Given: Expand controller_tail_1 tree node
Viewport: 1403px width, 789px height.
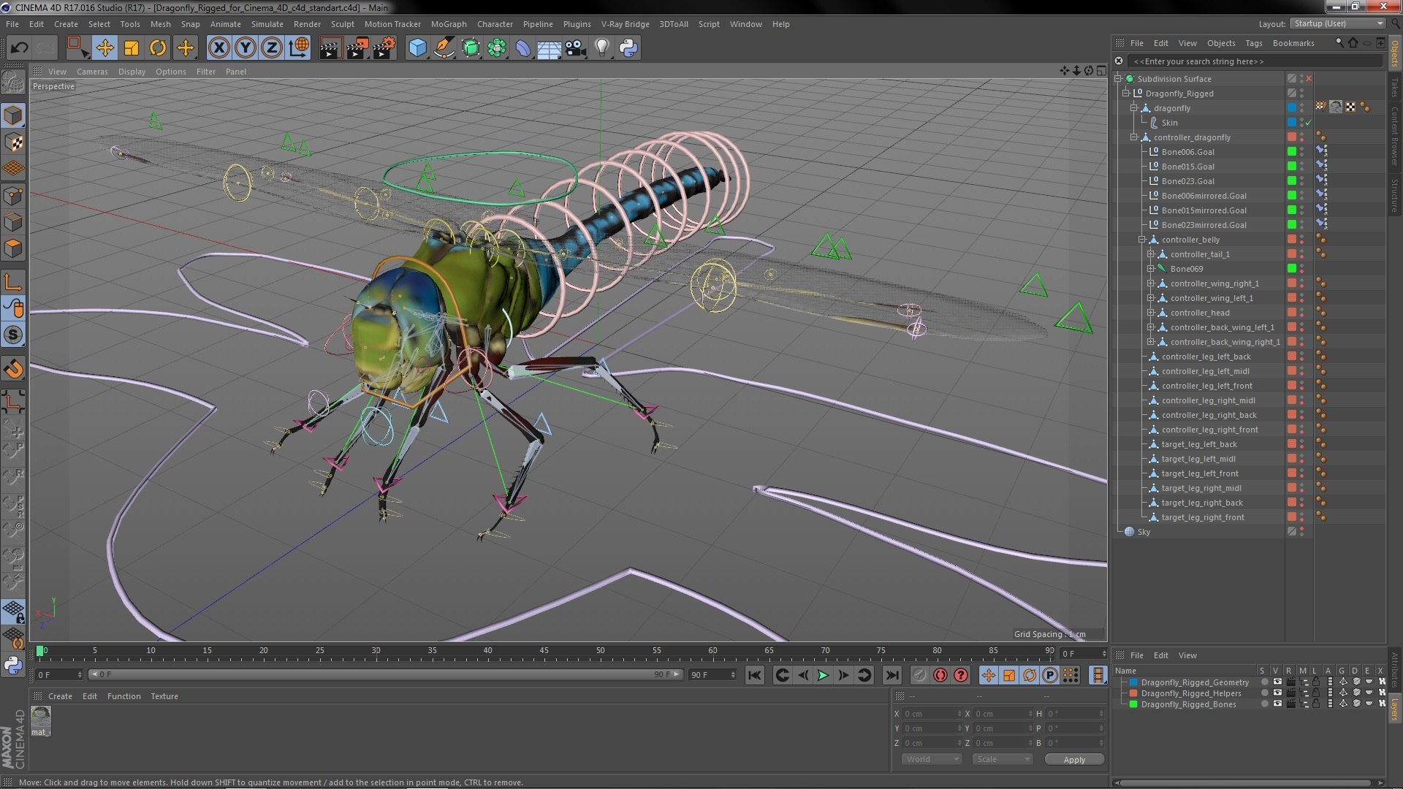Looking at the screenshot, I should click(x=1151, y=254).
